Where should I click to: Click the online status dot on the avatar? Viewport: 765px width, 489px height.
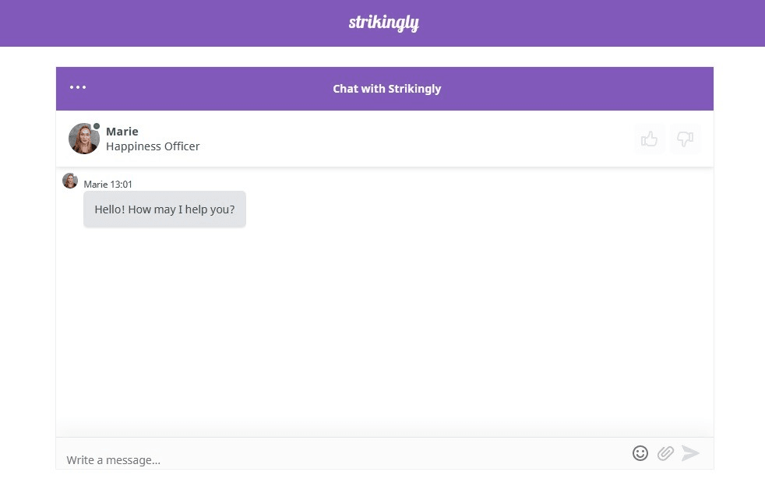pyautogui.click(x=97, y=126)
